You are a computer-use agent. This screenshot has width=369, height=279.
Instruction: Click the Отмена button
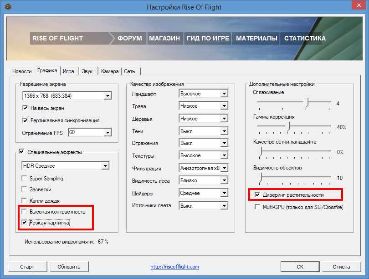341,267
